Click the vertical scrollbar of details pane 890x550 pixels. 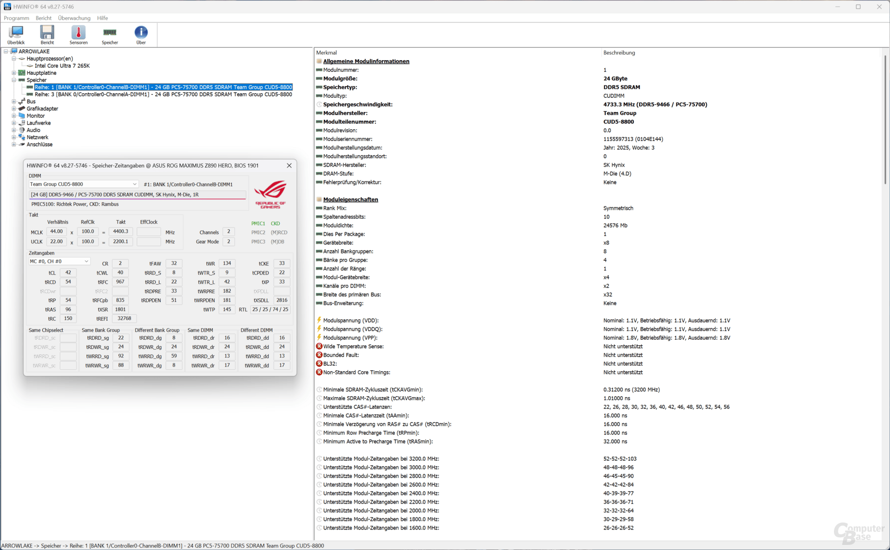(885, 120)
